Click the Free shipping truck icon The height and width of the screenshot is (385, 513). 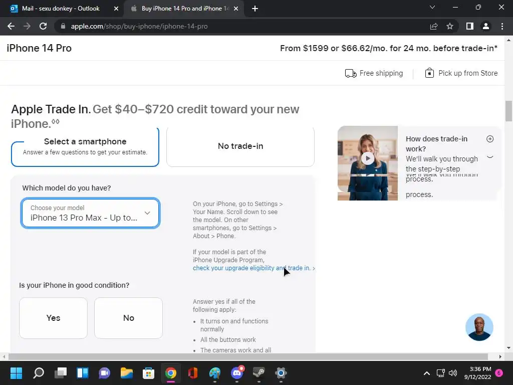click(351, 73)
